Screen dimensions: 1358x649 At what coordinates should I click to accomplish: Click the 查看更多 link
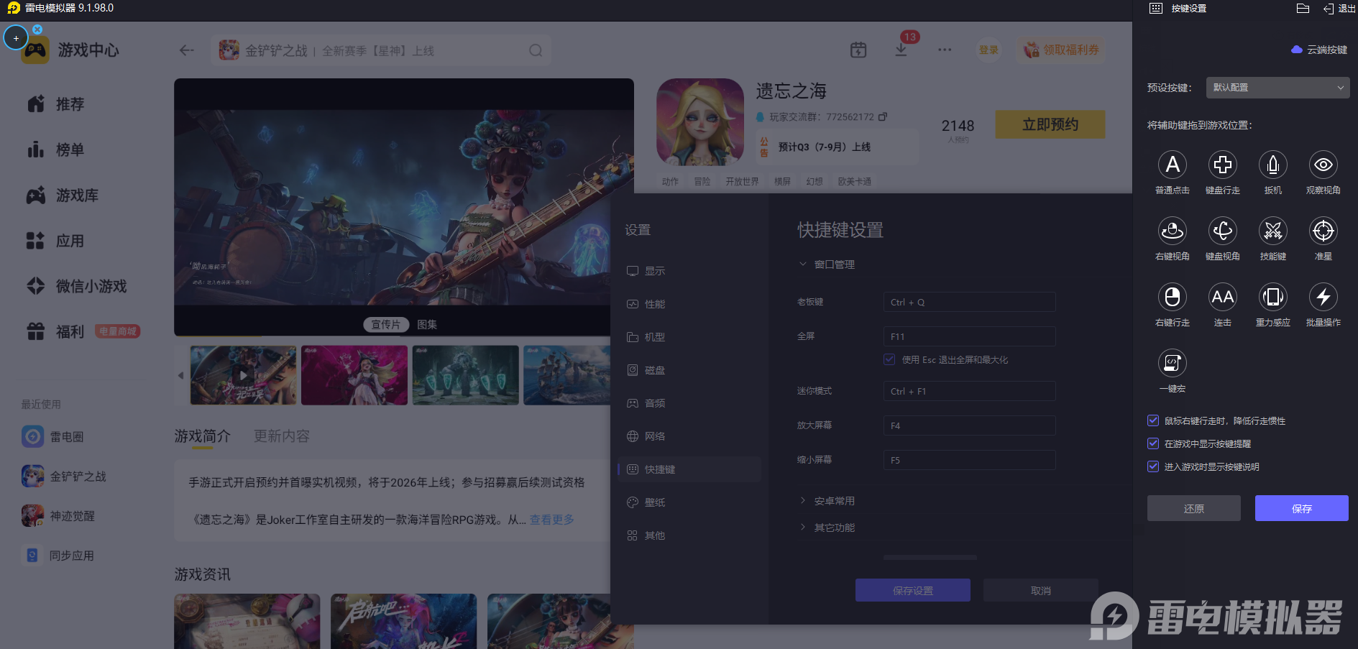[551, 519]
